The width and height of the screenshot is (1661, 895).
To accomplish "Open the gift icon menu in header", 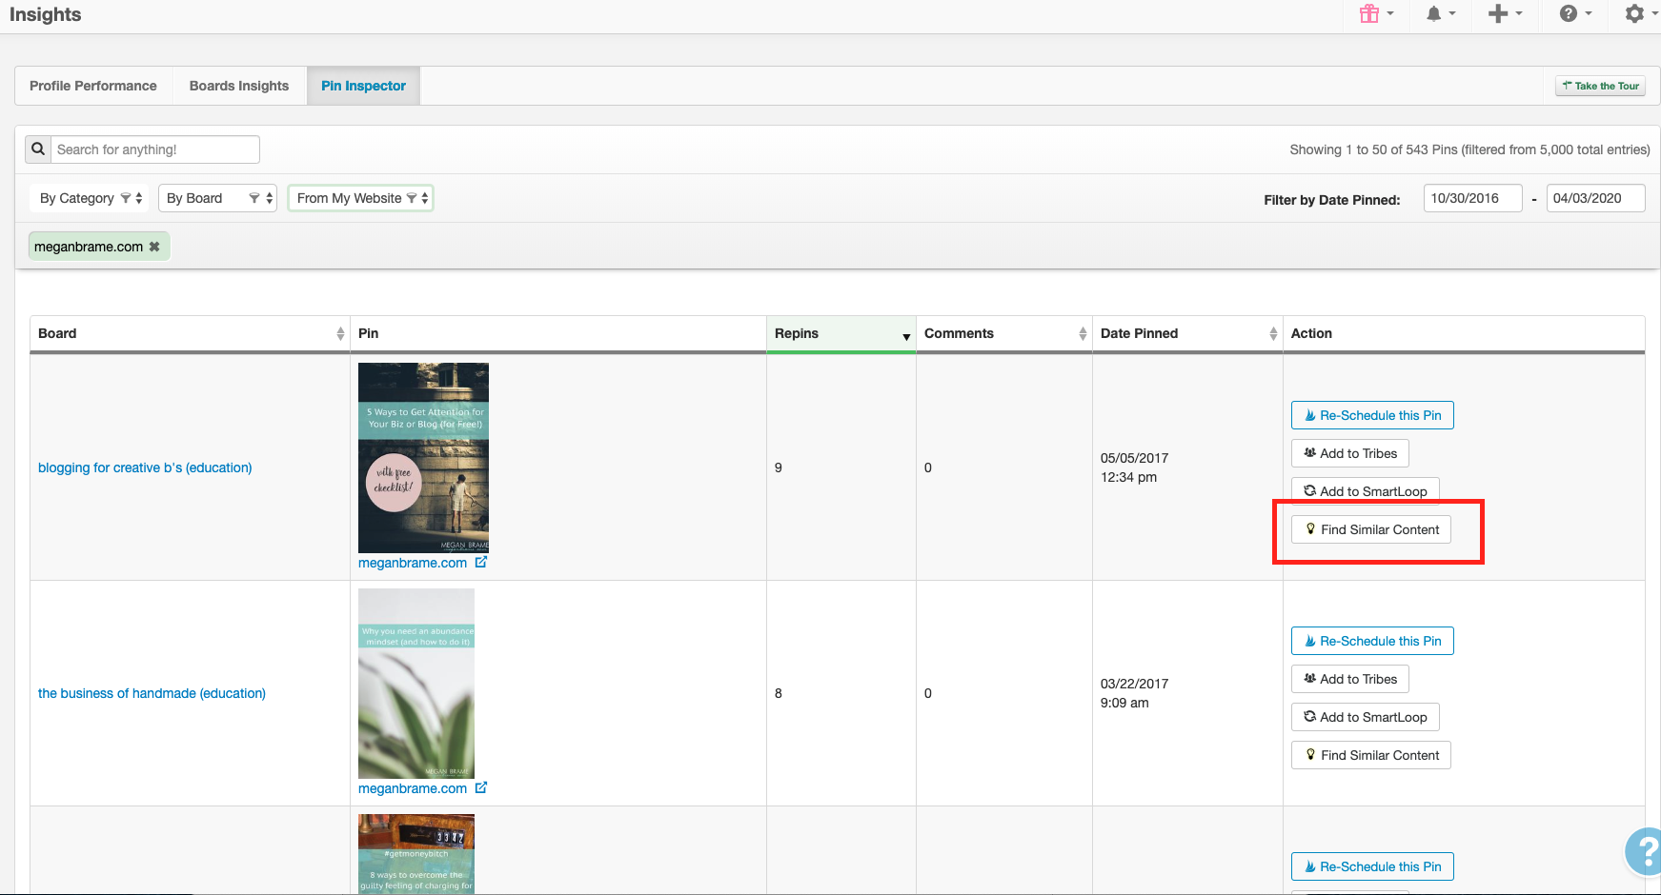I will click(1376, 13).
